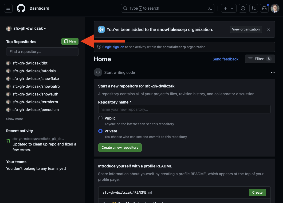Viewport: 283px width, 203px height.
Task: Click the Recent activity heading
Action: (x=19, y=131)
